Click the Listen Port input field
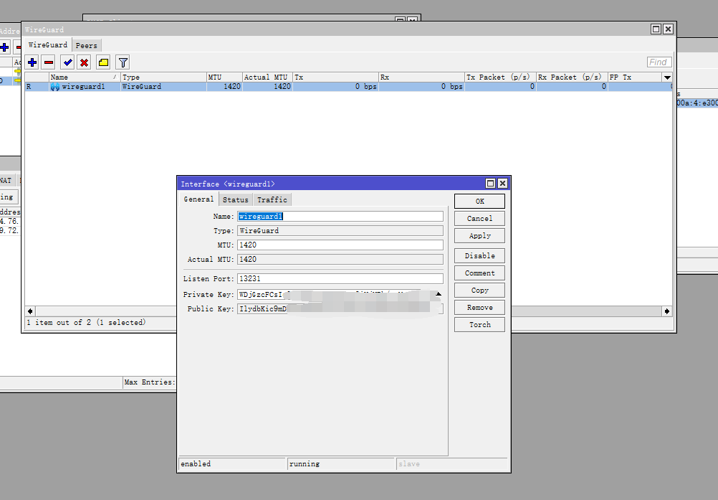The image size is (718, 500). (x=340, y=278)
